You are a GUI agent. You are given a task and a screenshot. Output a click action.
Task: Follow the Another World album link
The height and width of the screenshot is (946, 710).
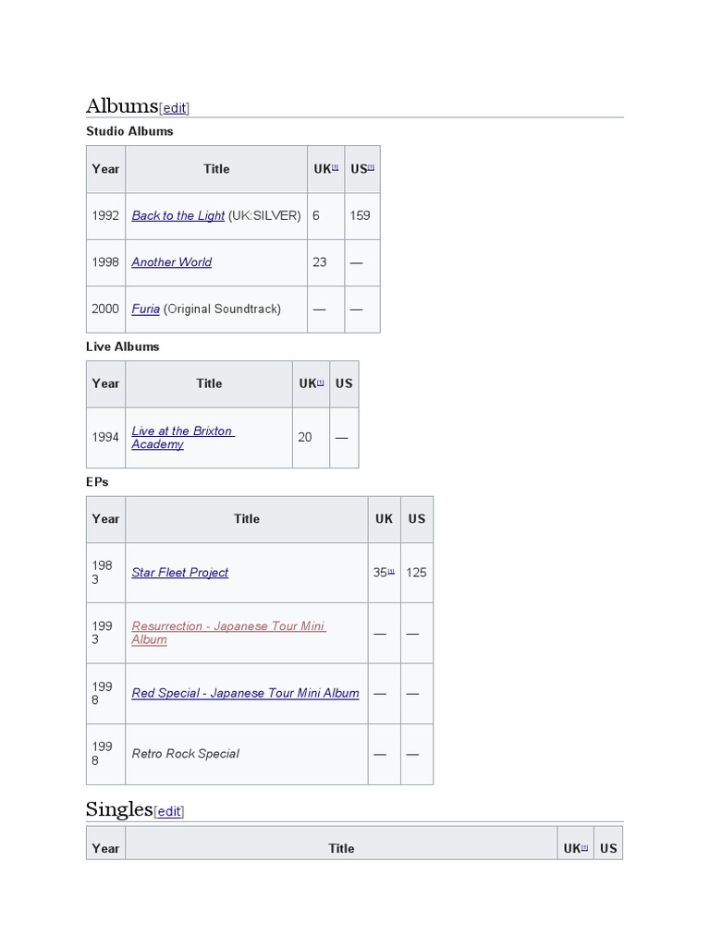[171, 261]
